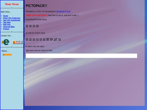Screen dimensions: 147x110
Task: Click 'As well as custom ones!' text
Action: (35, 33)
